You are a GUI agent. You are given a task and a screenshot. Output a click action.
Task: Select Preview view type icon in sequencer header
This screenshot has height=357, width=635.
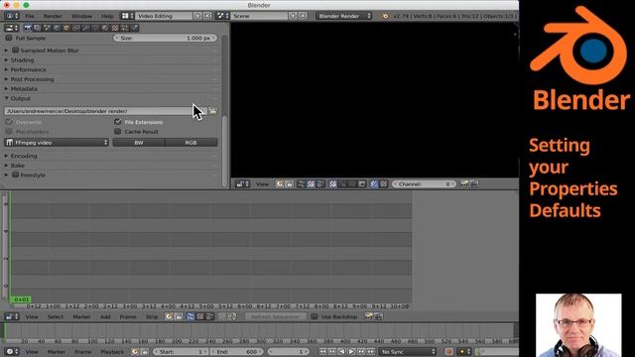point(200,316)
